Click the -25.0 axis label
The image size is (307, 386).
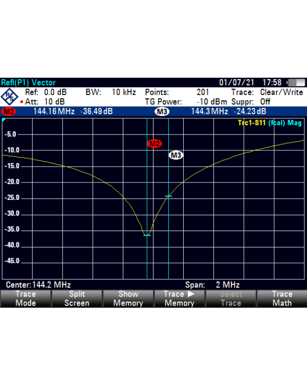[x=12, y=198]
